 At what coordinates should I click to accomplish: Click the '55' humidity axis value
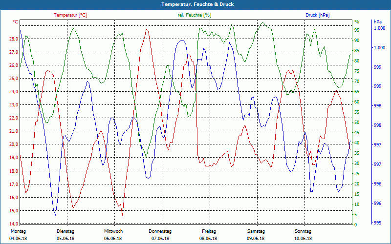point(357,112)
